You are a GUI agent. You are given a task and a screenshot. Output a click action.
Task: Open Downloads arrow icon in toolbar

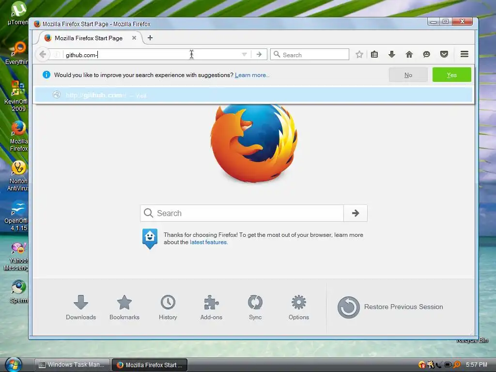[391, 54]
